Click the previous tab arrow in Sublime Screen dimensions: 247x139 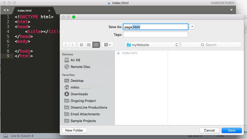point(4,10)
